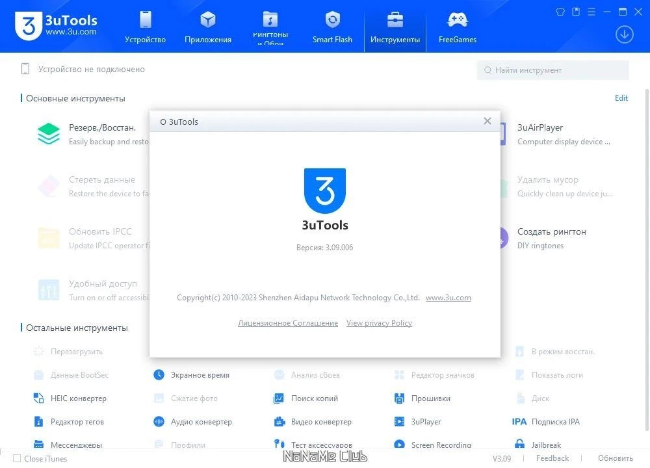This screenshot has width=650, height=468.
Task: Toggle the Close iTunes checkbox
Action: [x=17, y=458]
